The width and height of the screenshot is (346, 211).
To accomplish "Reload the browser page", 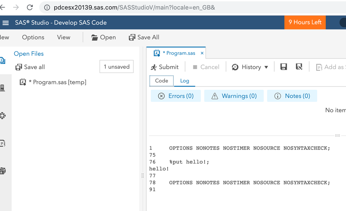I will point(30,7).
